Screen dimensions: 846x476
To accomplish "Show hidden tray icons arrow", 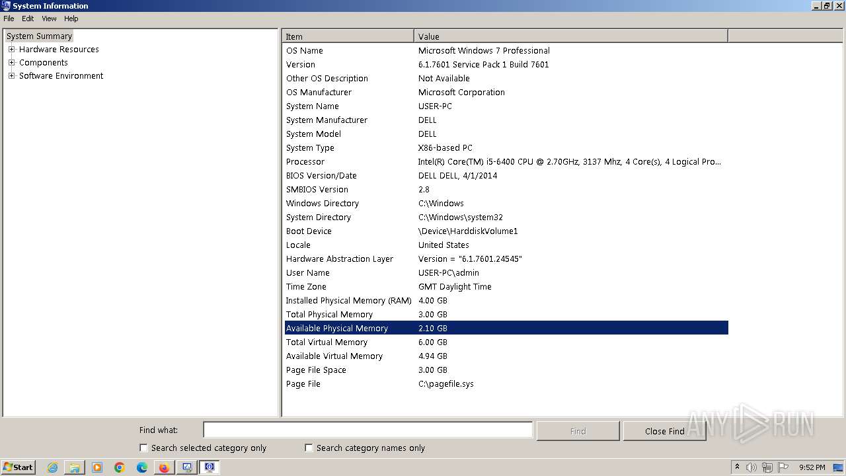I will click(738, 467).
